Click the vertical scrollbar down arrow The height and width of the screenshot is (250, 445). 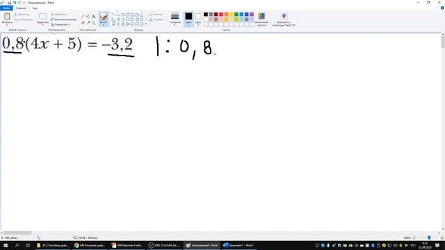pos(443,229)
